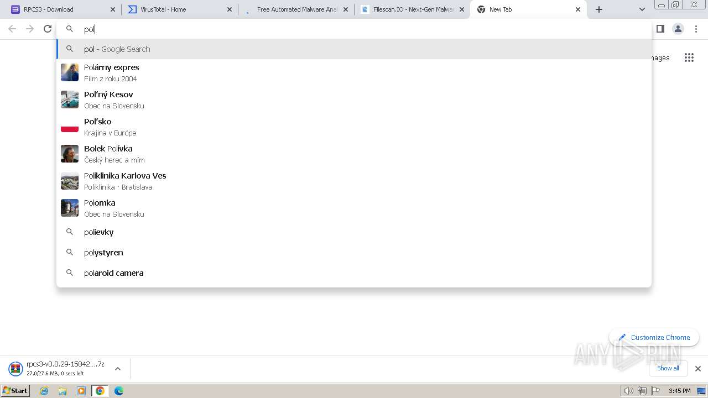
Task: Go forward with the forward arrow
Action: tap(30, 29)
